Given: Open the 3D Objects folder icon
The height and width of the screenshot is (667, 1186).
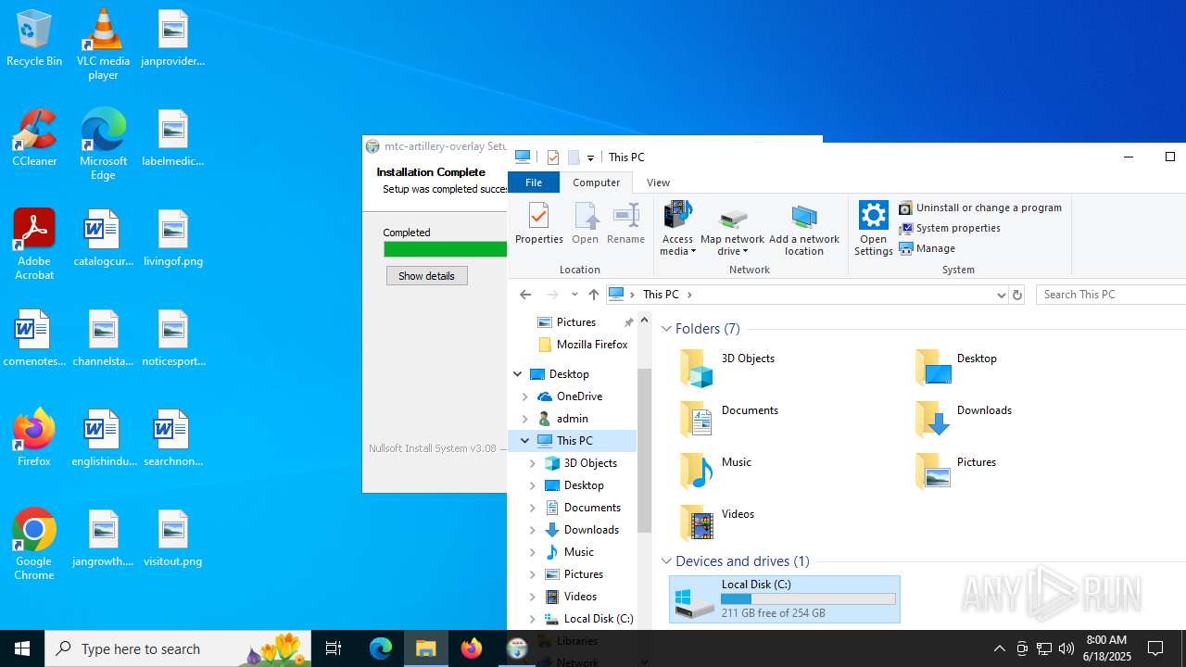Looking at the screenshot, I should [697, 368].
